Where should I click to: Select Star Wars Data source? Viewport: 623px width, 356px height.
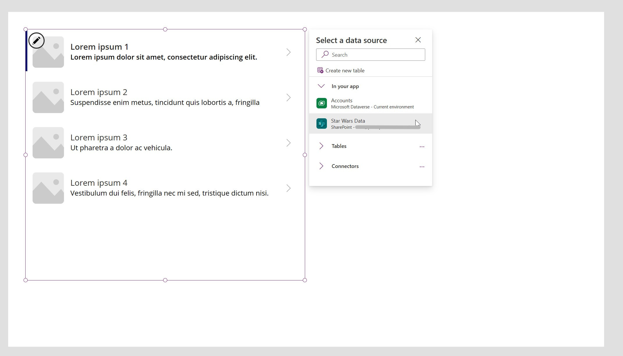click(348, 121)
